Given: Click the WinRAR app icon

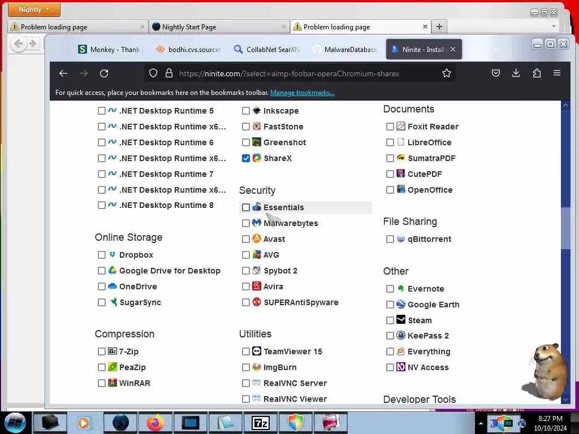Looking at the screenshot, I should 113,383.
